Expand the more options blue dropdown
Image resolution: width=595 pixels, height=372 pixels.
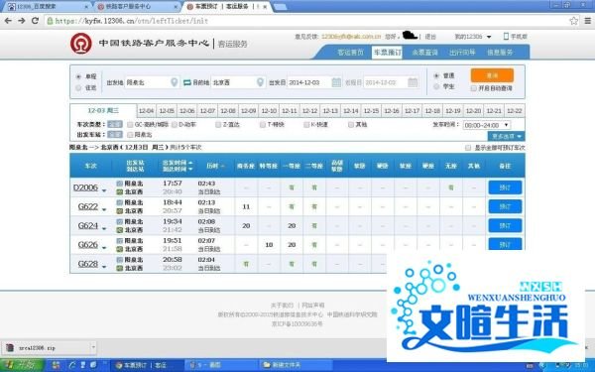[506, 136]
